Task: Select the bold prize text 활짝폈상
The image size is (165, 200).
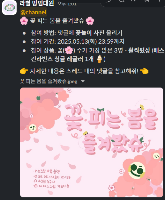Action: [139, 50]
